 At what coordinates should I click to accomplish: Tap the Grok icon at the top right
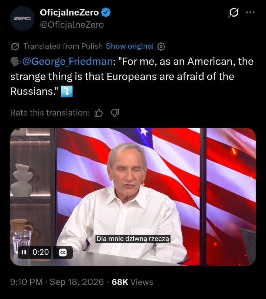tap(234, 13)
